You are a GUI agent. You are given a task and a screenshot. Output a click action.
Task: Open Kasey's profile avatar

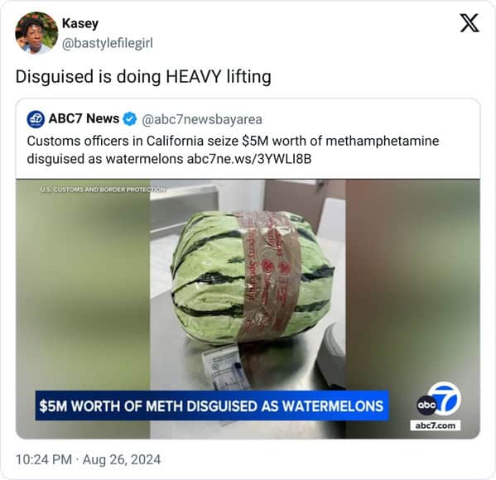pyautogui.click(x=36, y=33)
